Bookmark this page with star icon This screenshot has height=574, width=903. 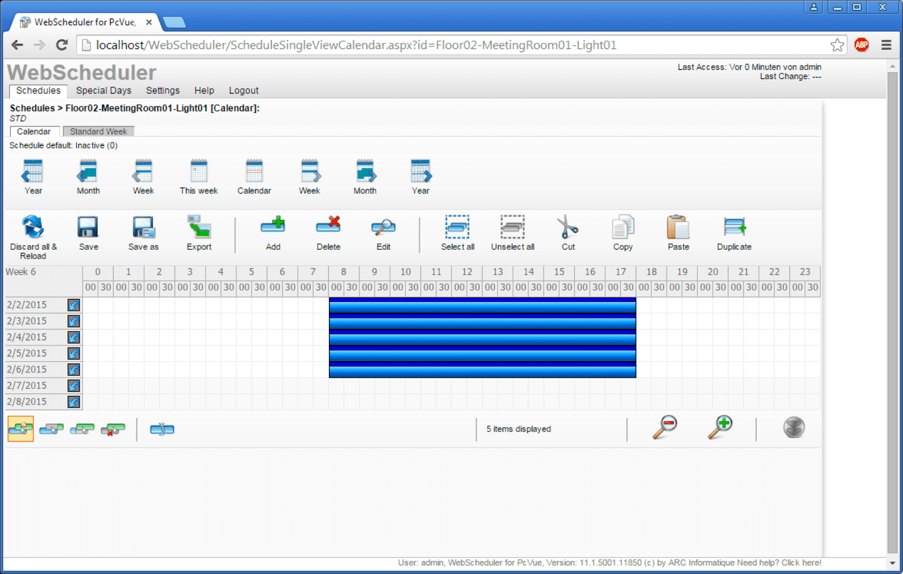click(837, 45)
